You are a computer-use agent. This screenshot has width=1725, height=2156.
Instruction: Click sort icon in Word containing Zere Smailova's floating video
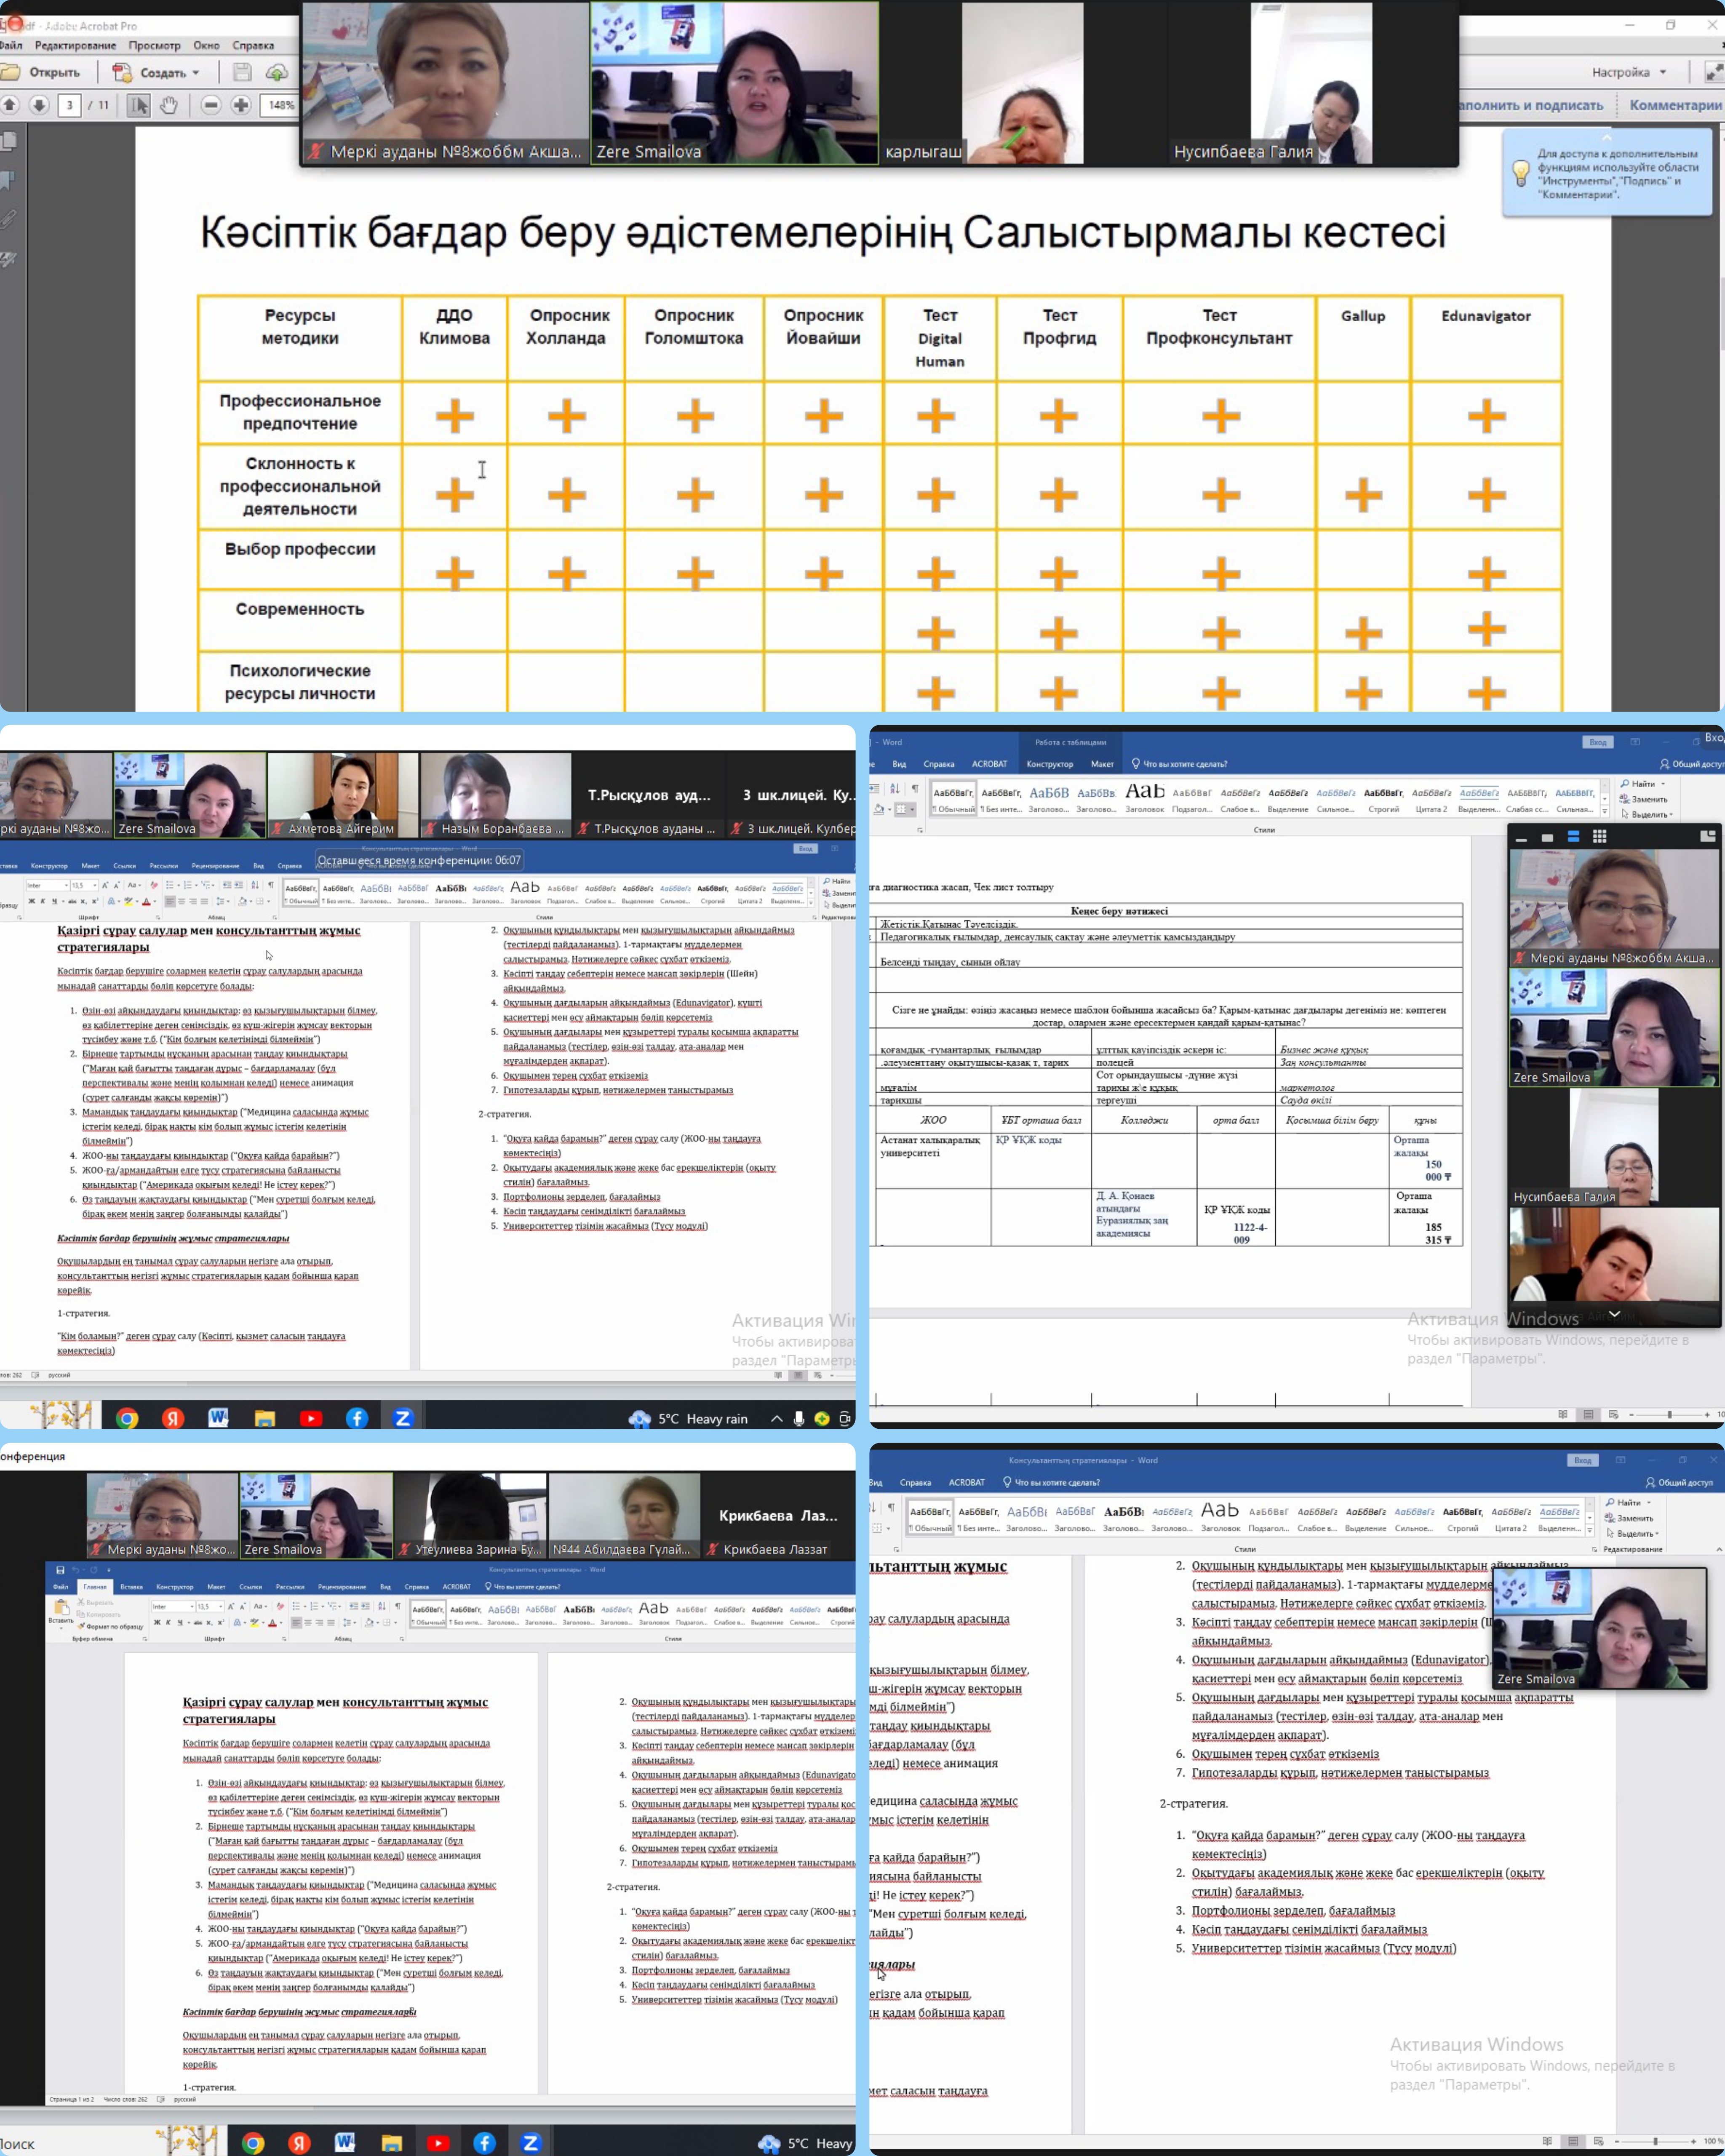[x=872, y=1508]
